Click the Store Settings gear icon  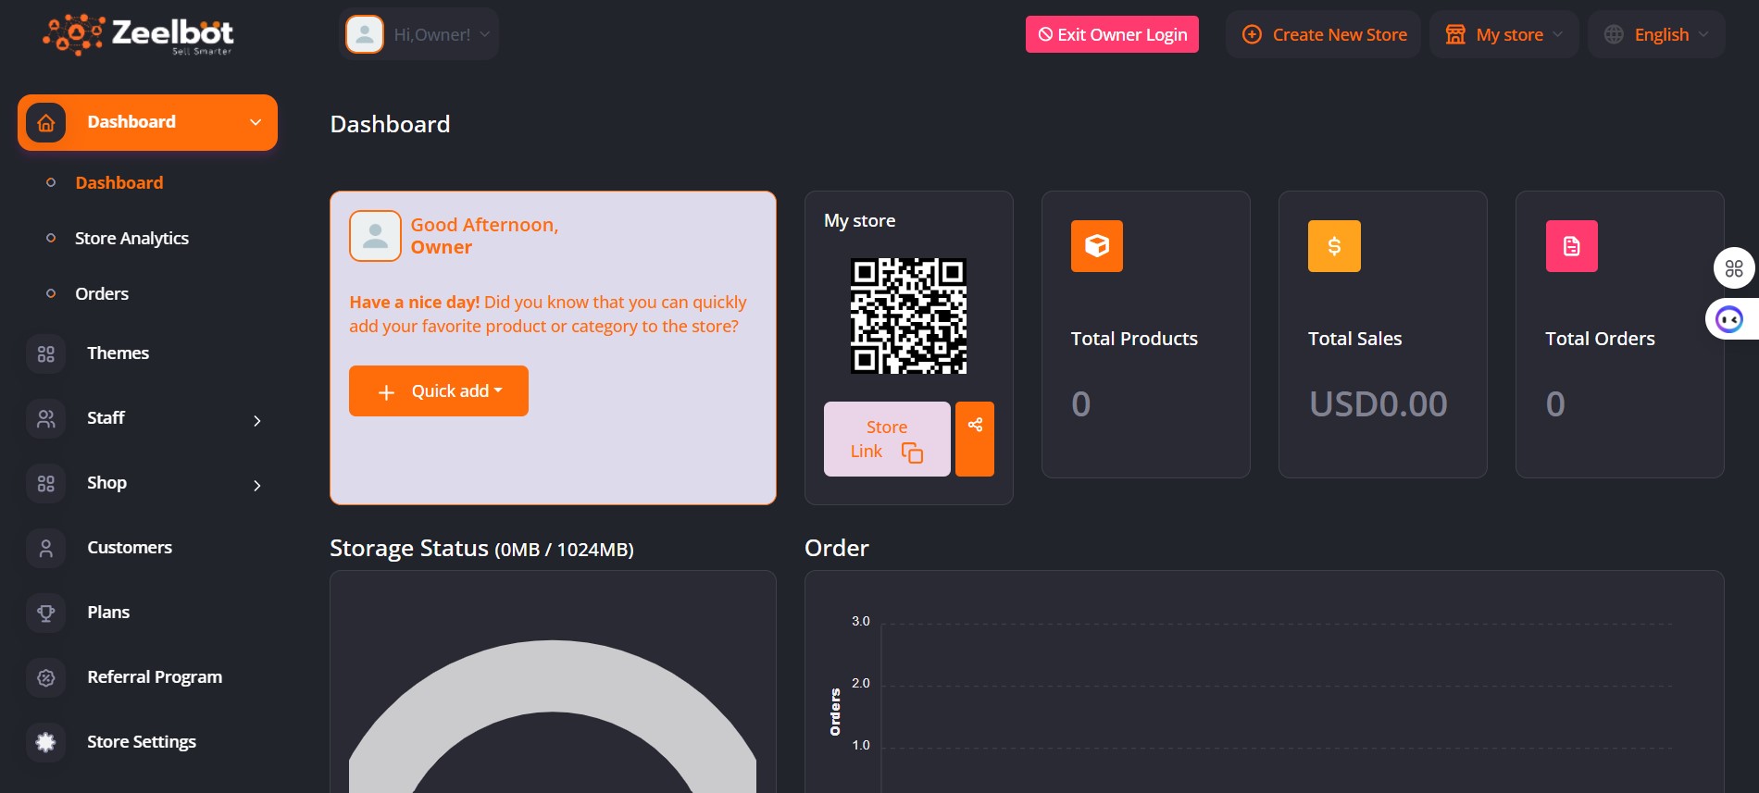pos(45,742)
